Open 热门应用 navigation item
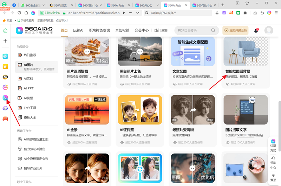281x186 pixels. tap(161, 31)
